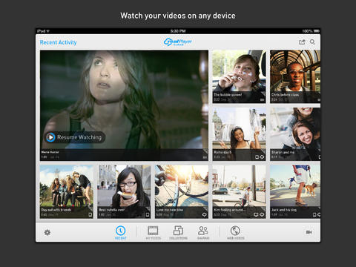The width and height of the screenshot is (356, 267).
Task: Open the Collections tab
Action: point(178,232)
